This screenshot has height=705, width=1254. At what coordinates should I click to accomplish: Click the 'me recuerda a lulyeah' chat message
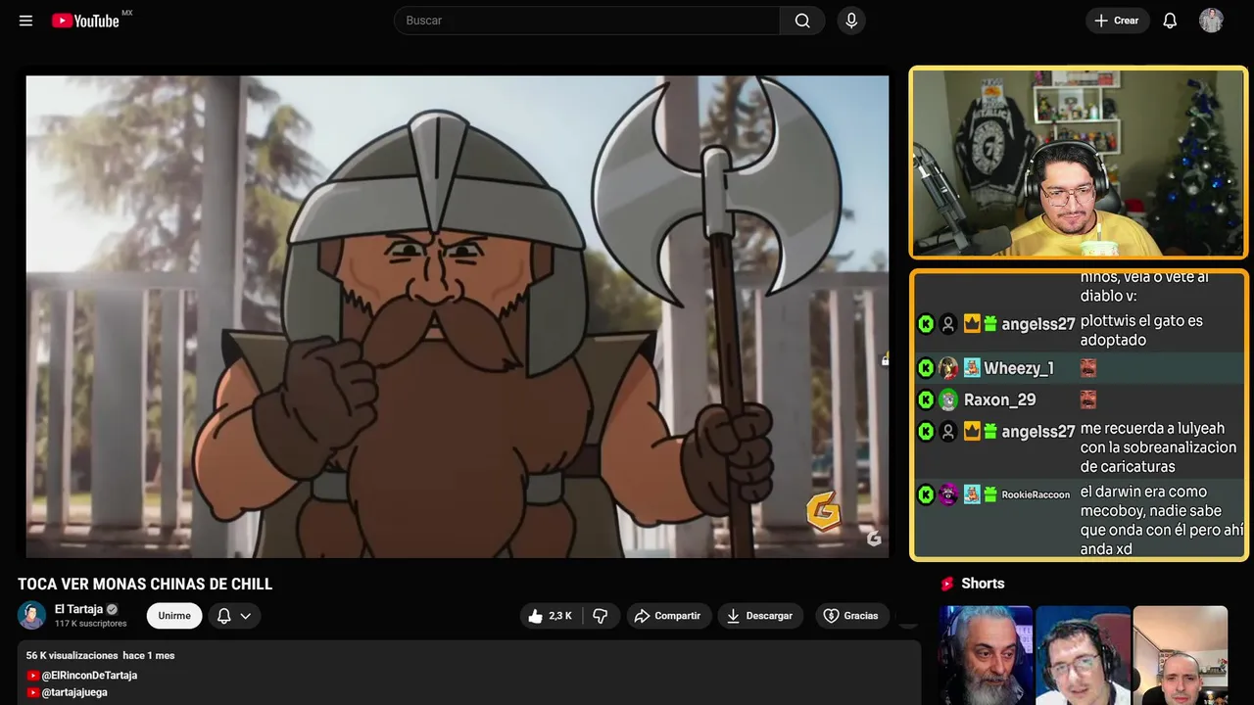click(1158, 447)
